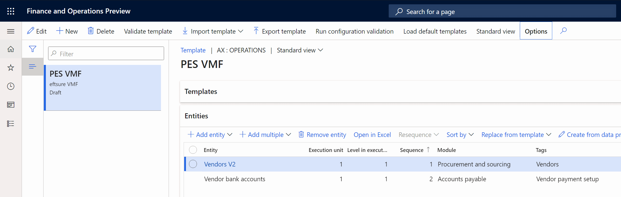Expand Replace from template dropdown
The image size is (621, 197).
(x=516, y=135)
